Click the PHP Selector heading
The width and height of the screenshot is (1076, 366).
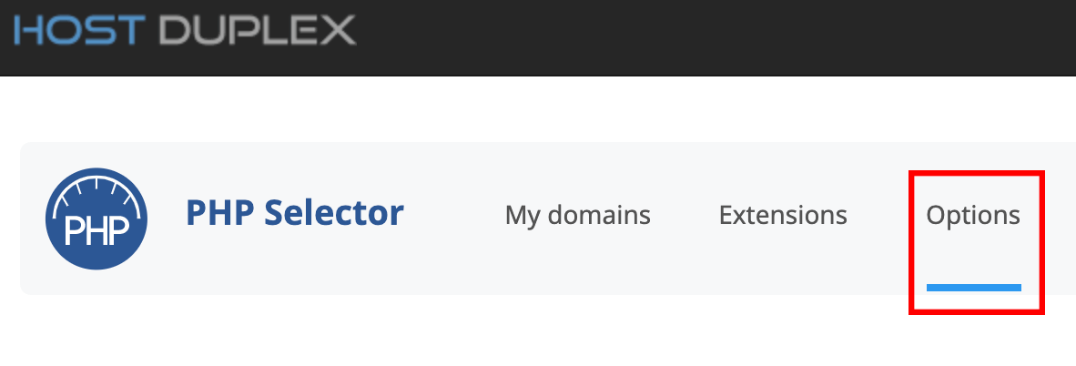click(295, 214)
